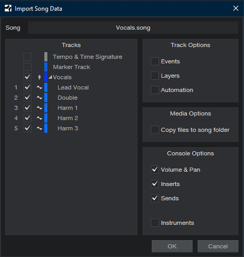The image size is (244, 257).
Task: Close the Import Song Data dialog
Action: (x=236, y=8)
